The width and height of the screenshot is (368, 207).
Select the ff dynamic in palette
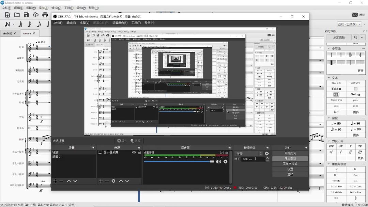350,152
